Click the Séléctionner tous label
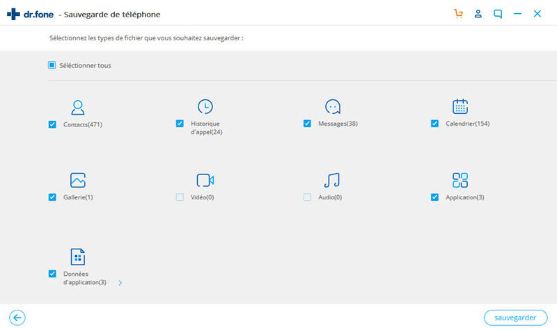Image resolution: width=557 pixels, height=330 pixels. click(x=85, y=65)
